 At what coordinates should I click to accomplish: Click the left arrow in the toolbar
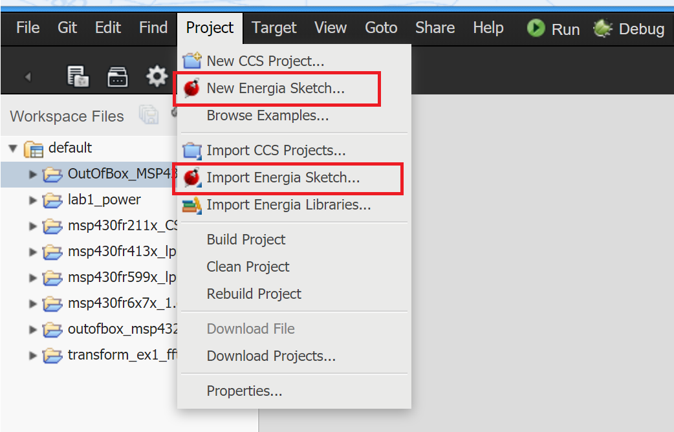28,78
